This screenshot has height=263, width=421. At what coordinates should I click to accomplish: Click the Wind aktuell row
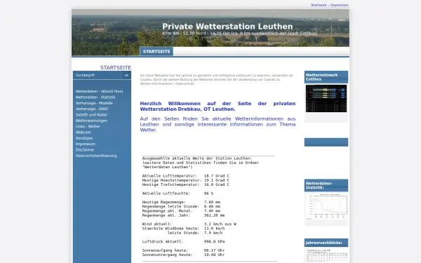click(x=189, y=224)
